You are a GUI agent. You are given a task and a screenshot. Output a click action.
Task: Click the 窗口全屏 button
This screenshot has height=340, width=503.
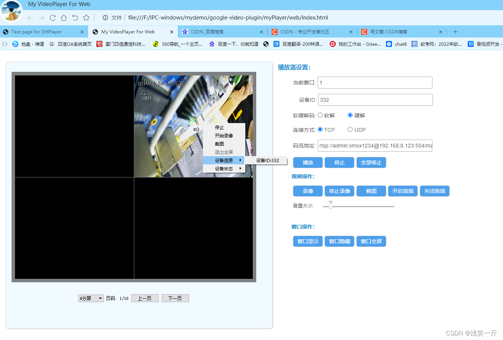coord(371,241)
